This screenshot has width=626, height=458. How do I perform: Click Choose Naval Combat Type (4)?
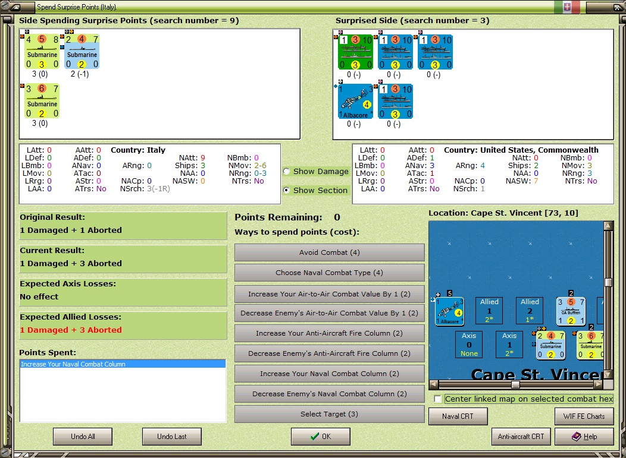[x=330, y=273]
